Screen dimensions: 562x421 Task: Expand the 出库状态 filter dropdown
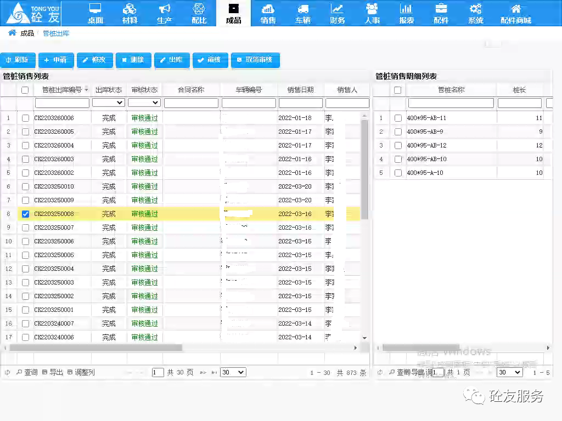108,103
